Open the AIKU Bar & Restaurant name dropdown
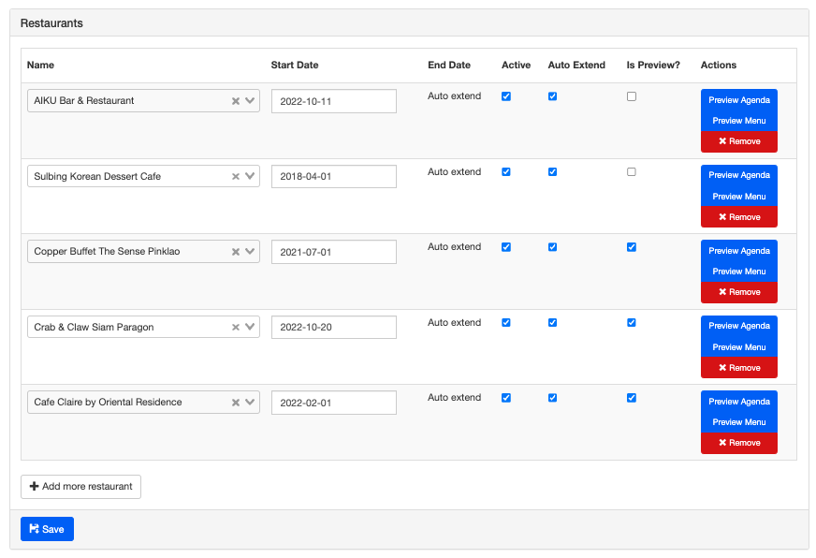 [251, 101]
